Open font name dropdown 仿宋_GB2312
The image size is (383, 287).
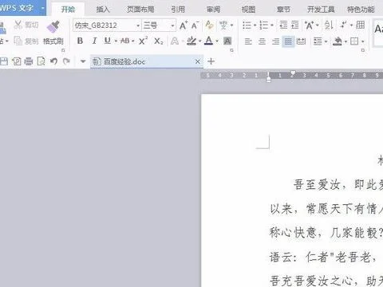[x=138, y=26]
